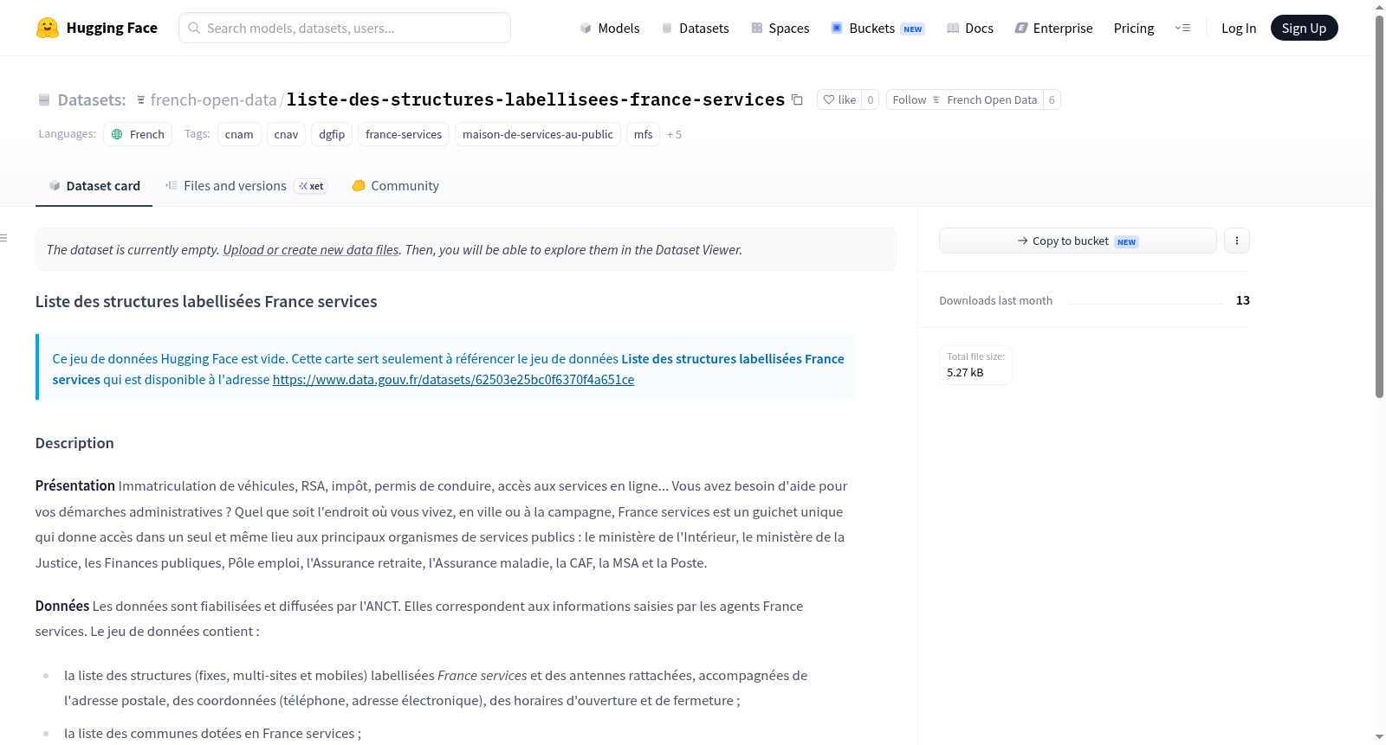Click the follower count 6
Screen dimensions: 1386x745
[1052, 100]
